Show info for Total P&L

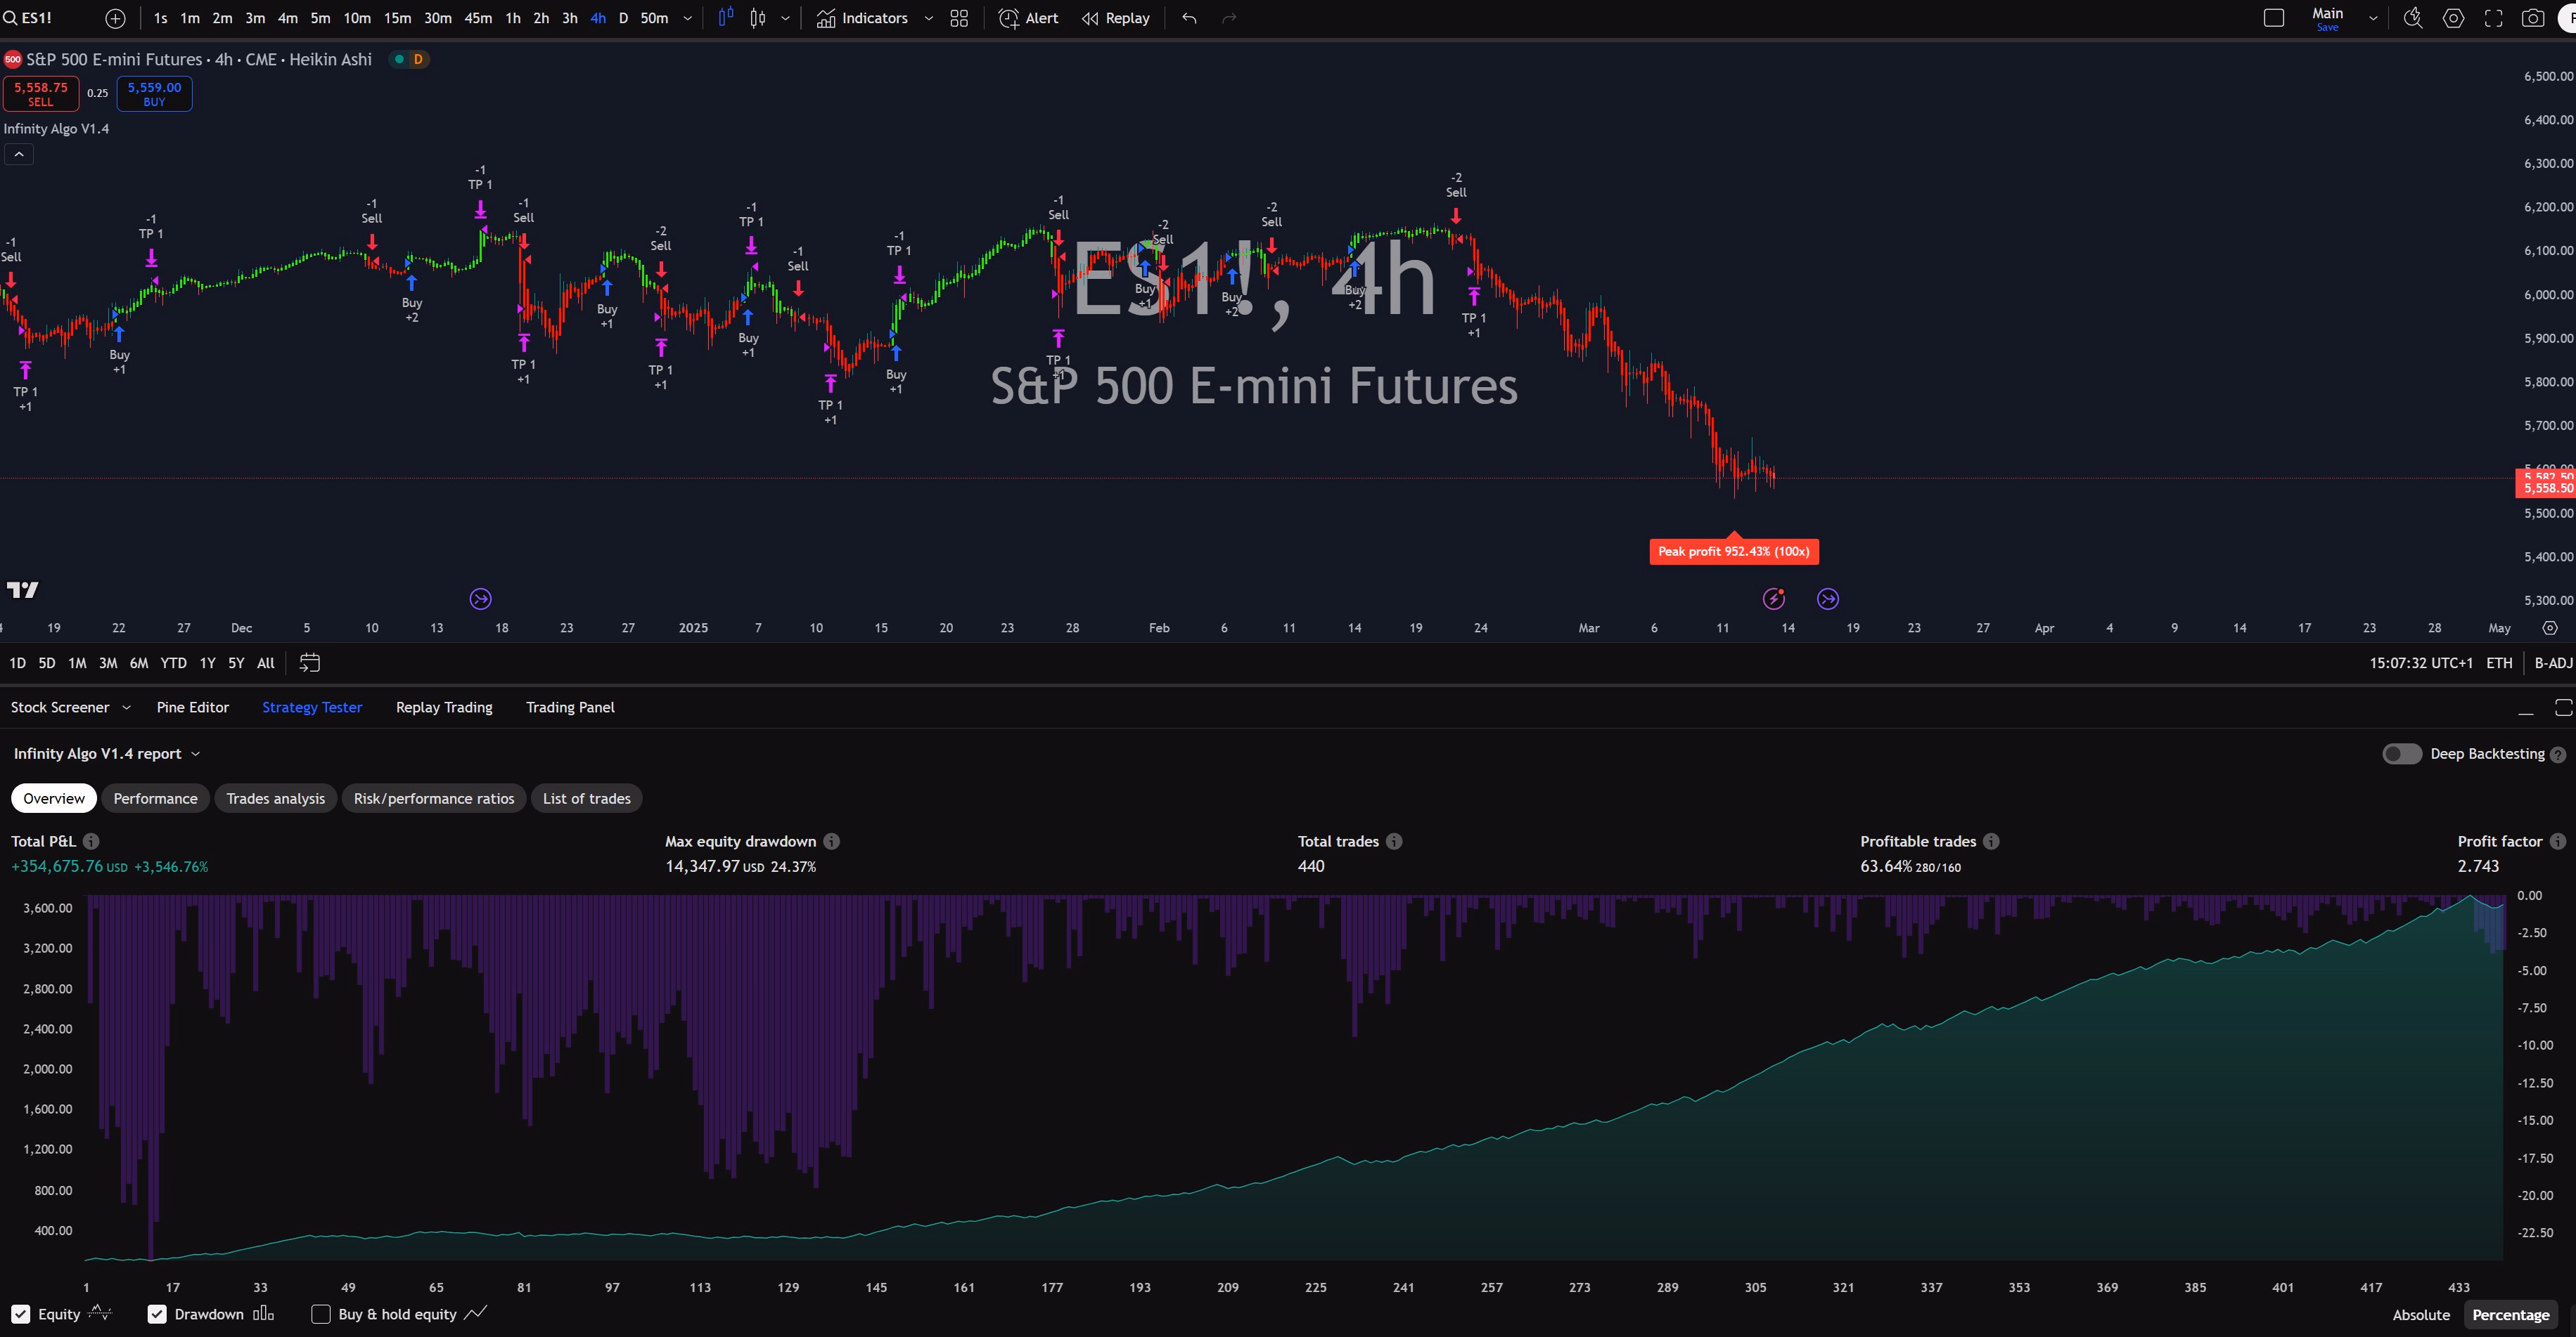pyautogui.click(x=91, y=842)
